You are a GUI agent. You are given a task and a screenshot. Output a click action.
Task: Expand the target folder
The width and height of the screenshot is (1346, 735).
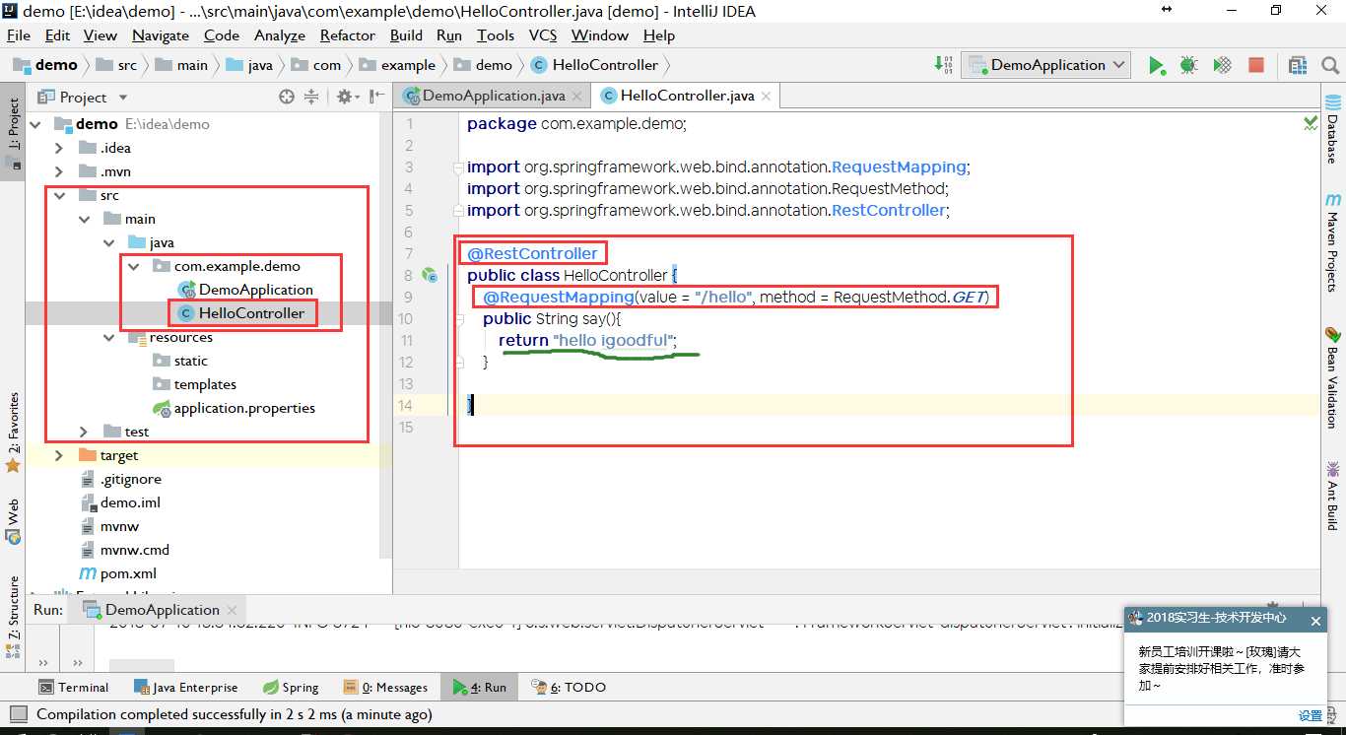click(x=59, y=455)
